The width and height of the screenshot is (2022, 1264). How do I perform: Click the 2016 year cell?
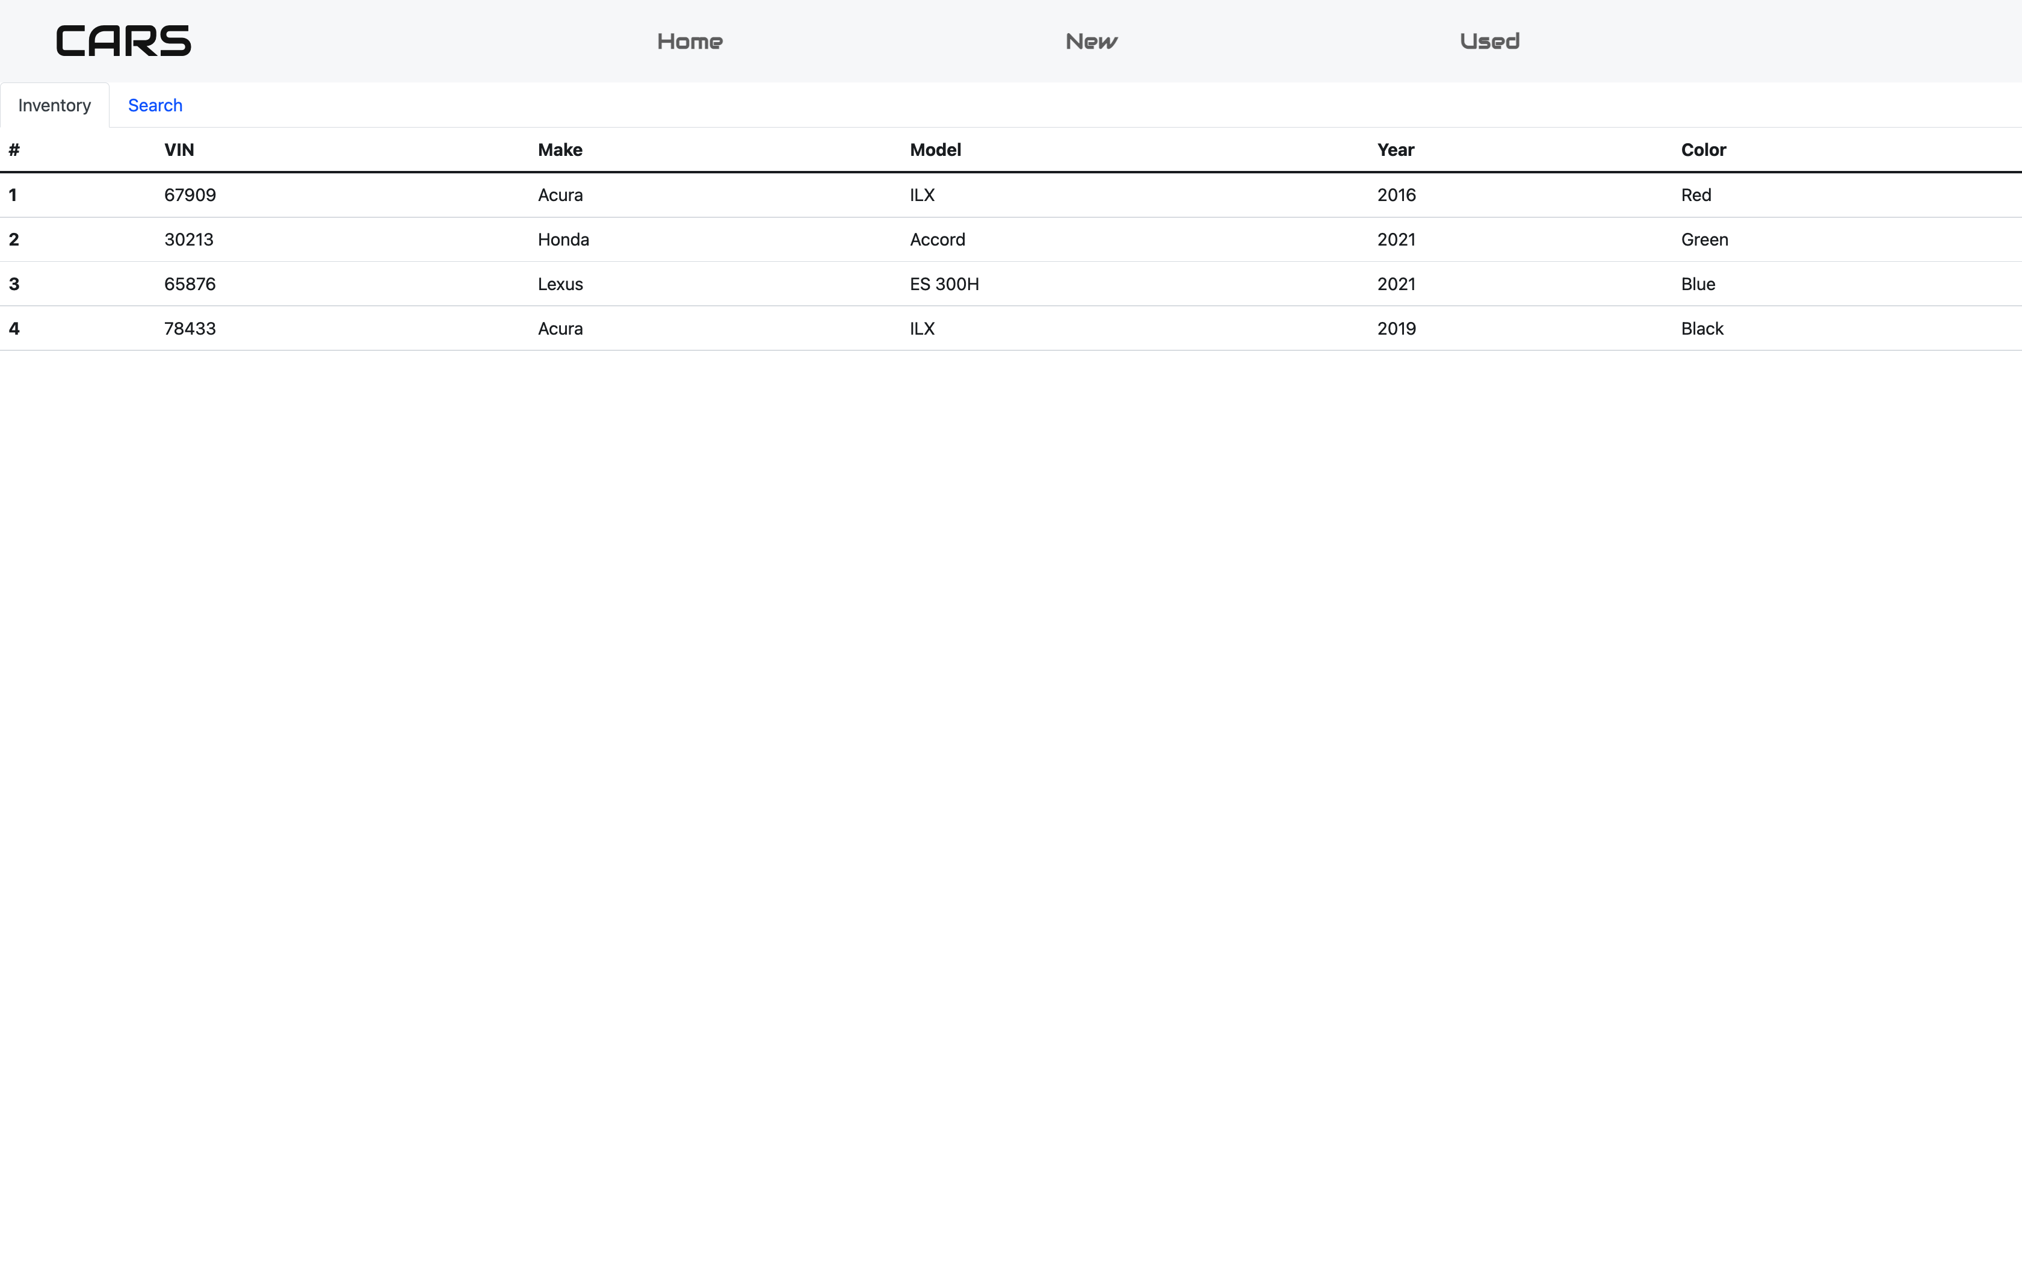click(1396, 195)
